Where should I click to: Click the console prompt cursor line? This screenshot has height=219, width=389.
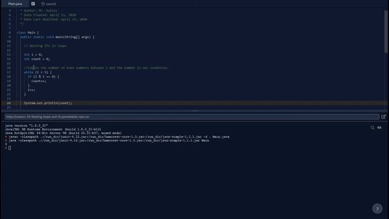pyautogui.click(x=10, y=148)
